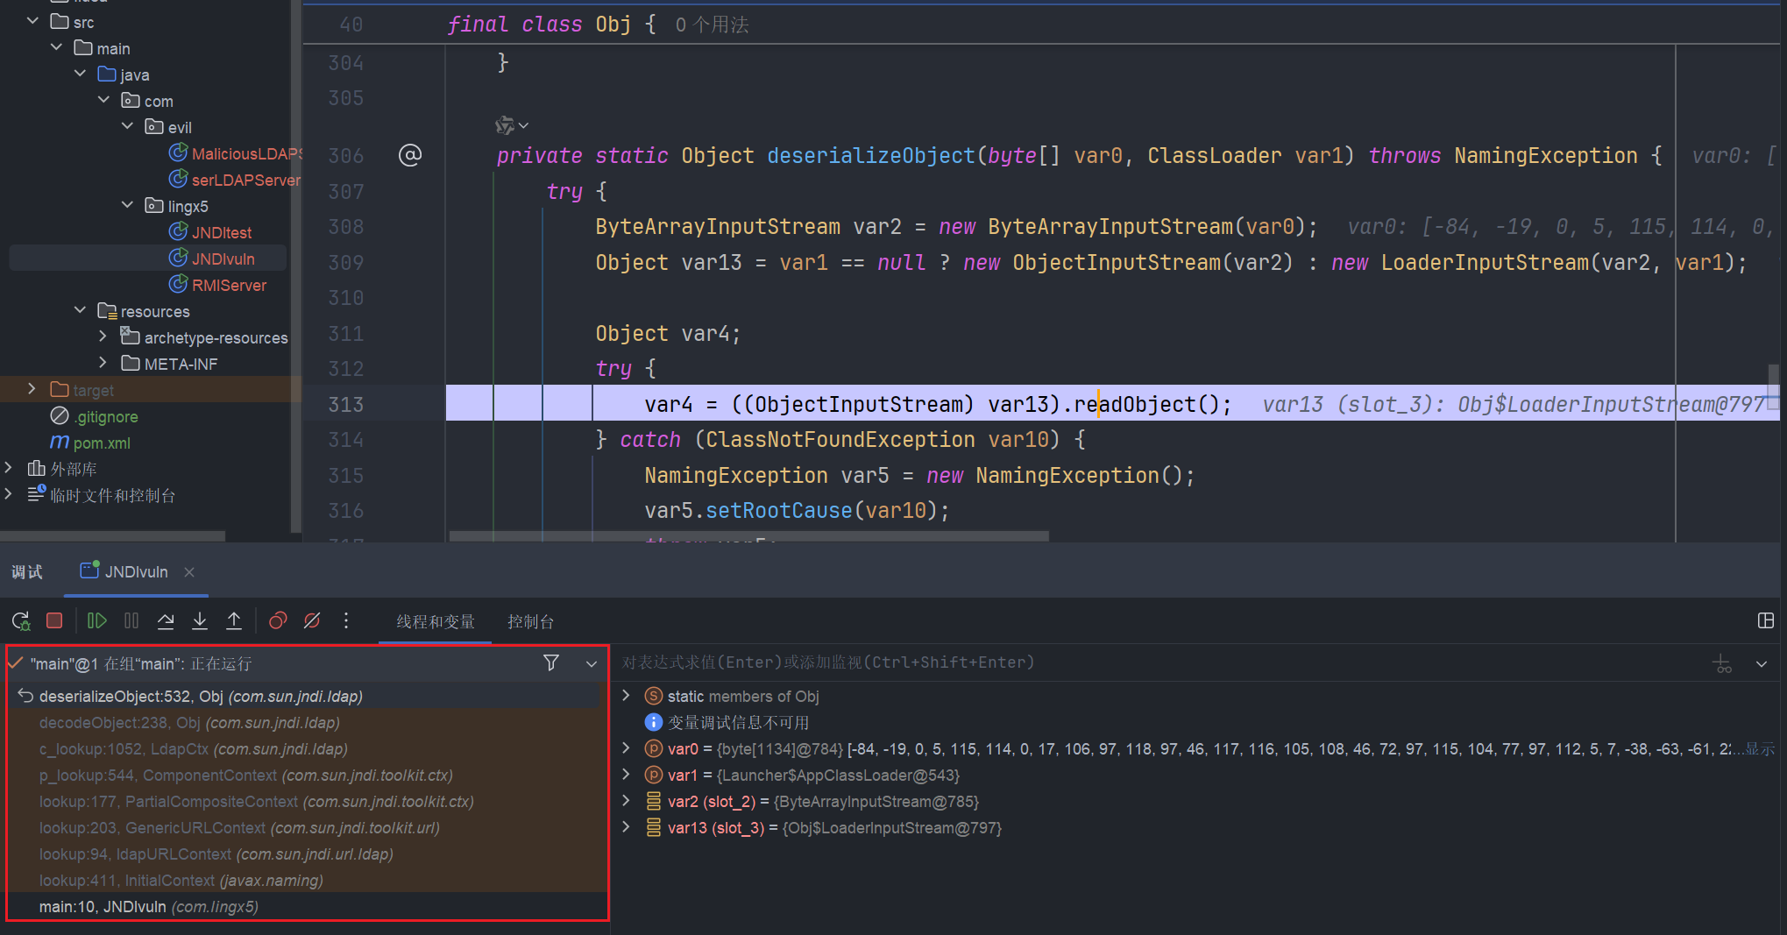Open the debugger layout settings
The image size is (1787, 935).
pyautogui.click(x=1766, y=620)
